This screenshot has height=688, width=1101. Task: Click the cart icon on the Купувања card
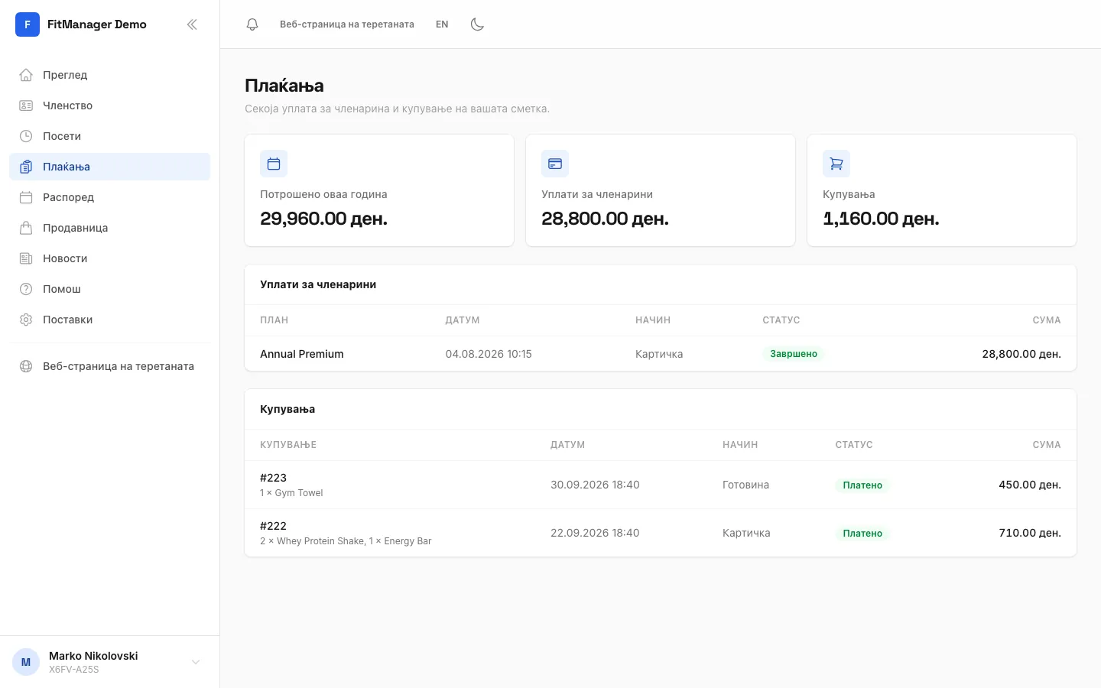836,164
